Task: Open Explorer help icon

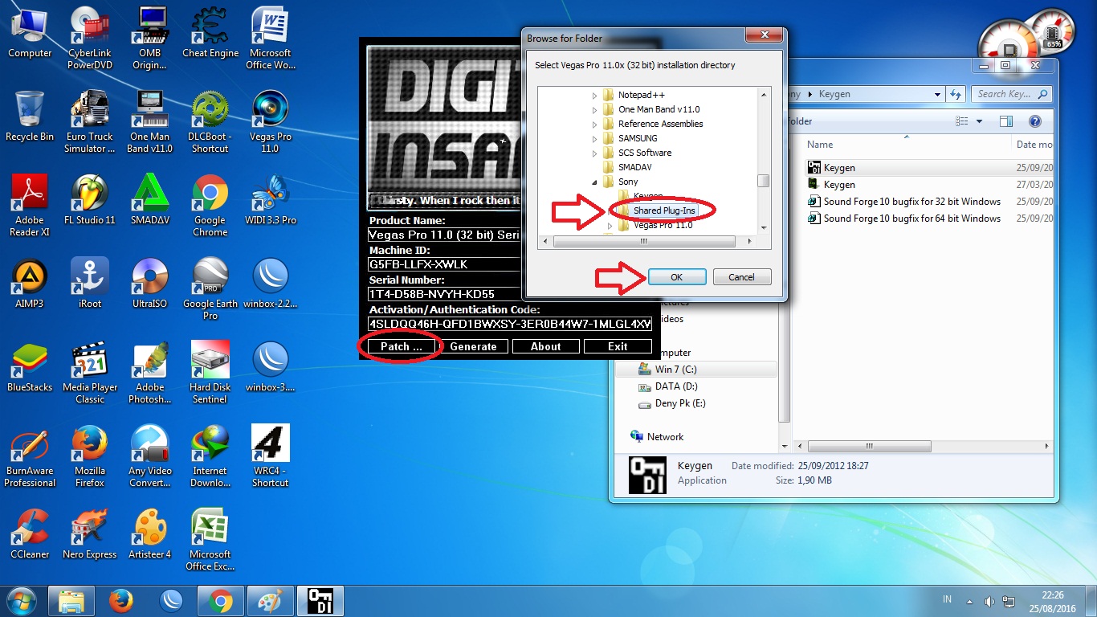Action: 1035,121
